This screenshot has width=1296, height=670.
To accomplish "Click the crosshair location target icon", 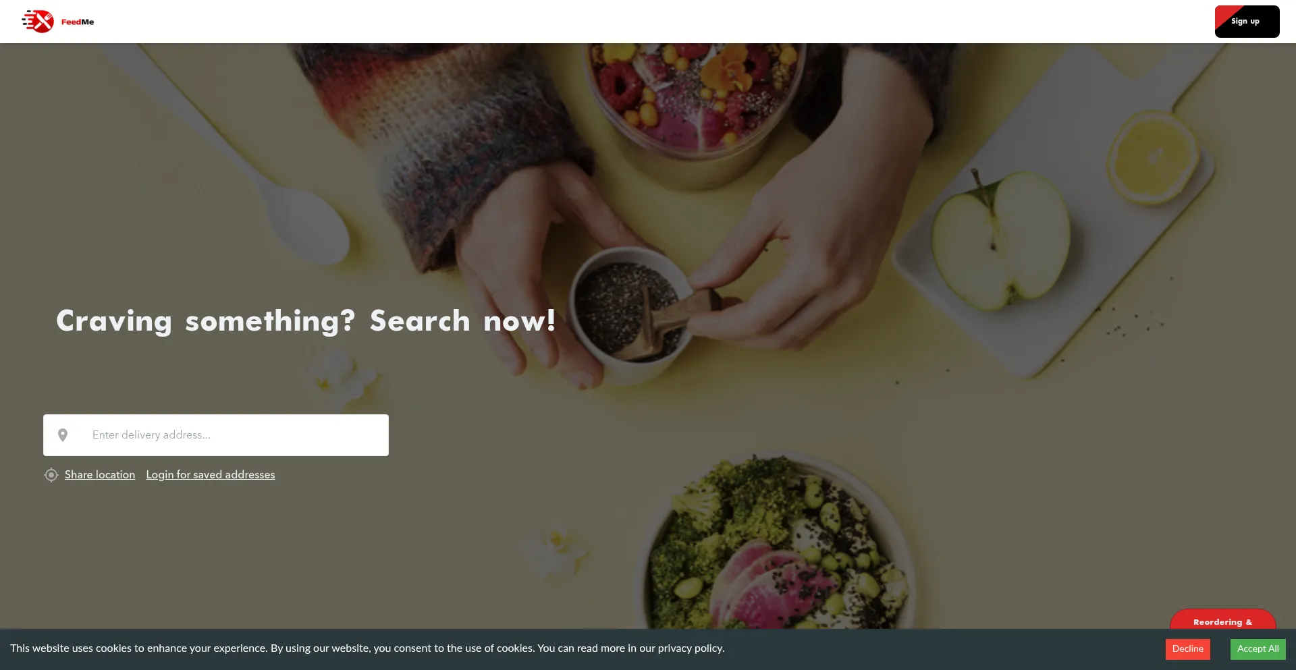I will pos(51,475).
